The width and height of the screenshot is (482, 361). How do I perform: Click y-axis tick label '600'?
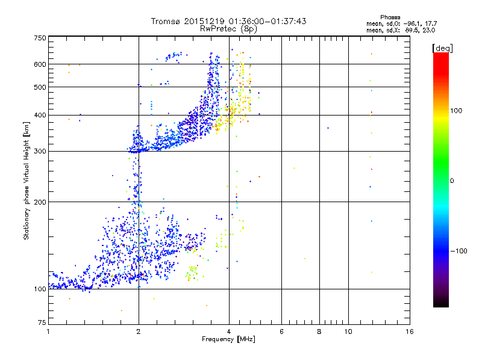40,64
